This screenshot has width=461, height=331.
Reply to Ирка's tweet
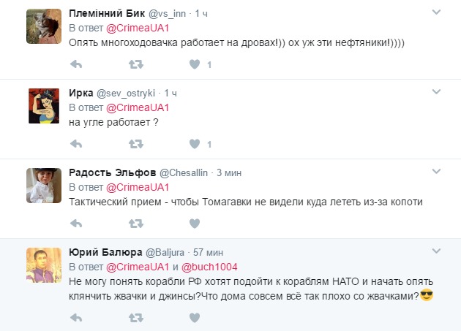75,143
